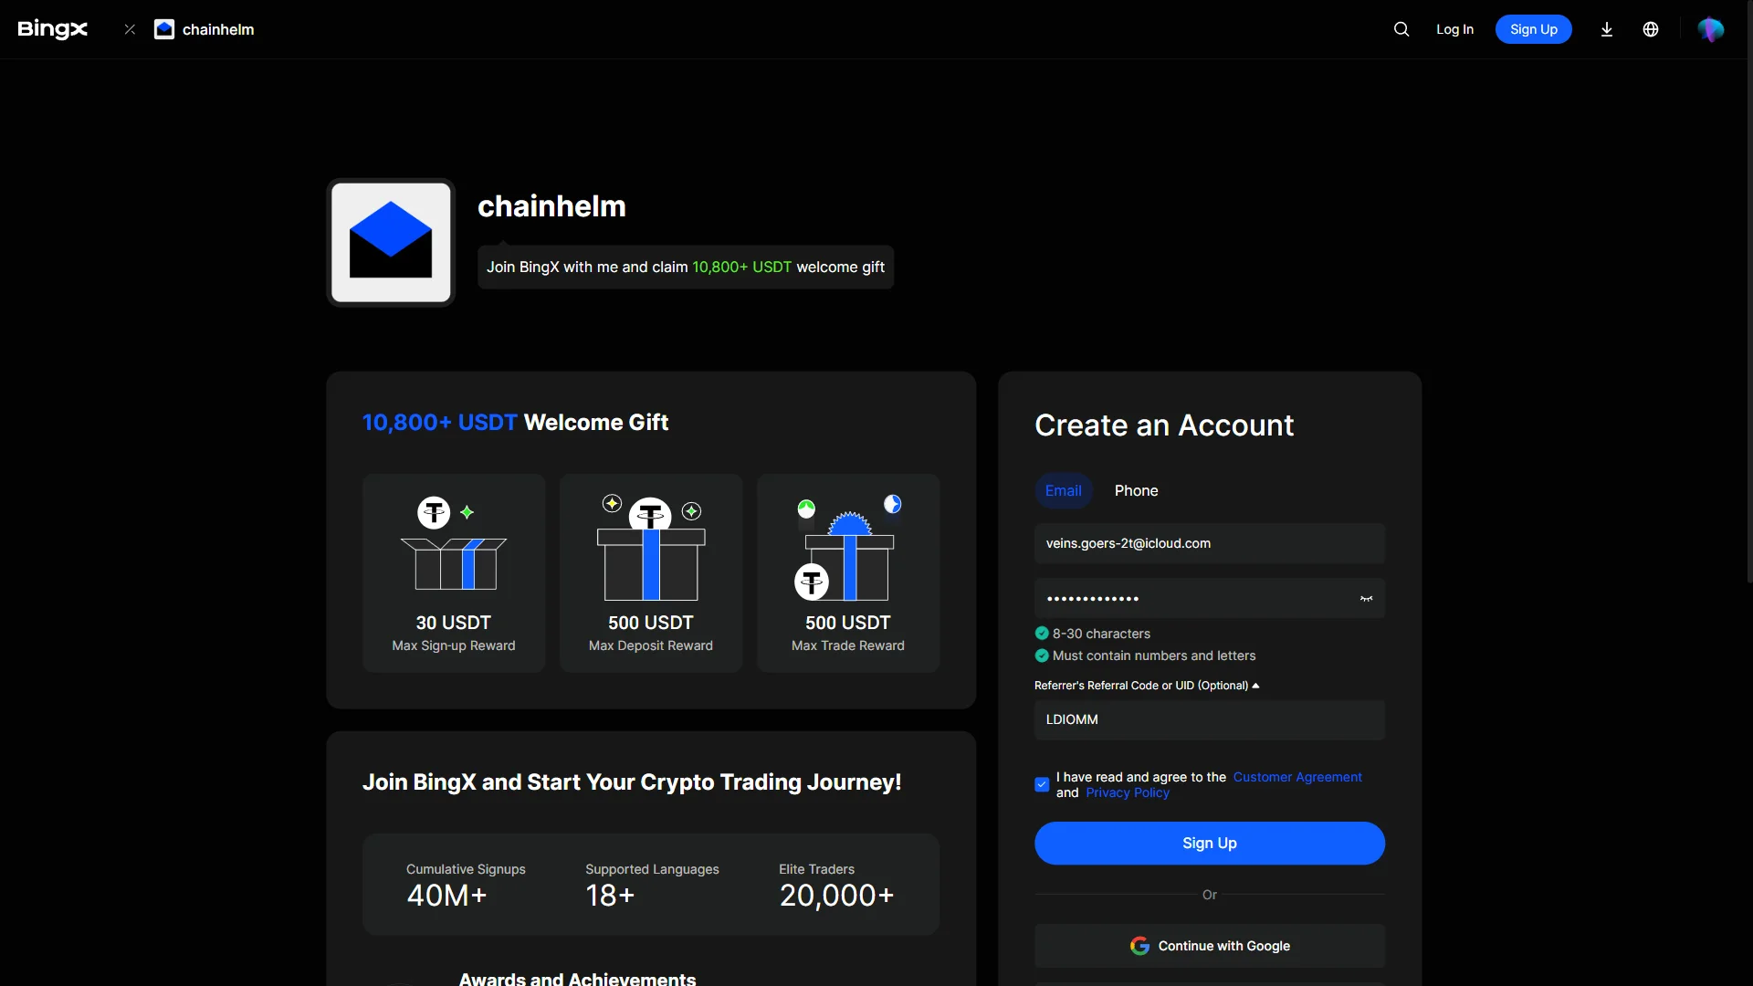1753x986 pixels.
Task: Click Continue with Google button
Action: 1210,946
